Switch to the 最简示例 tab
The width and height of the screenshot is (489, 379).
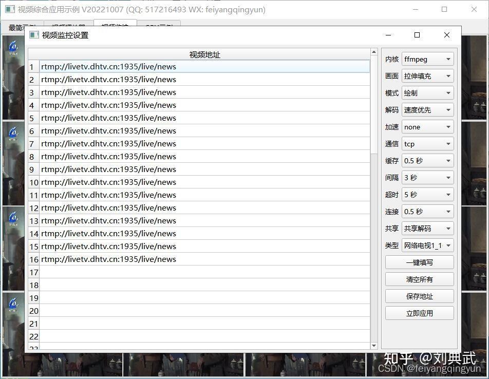[x=20, y=27]
